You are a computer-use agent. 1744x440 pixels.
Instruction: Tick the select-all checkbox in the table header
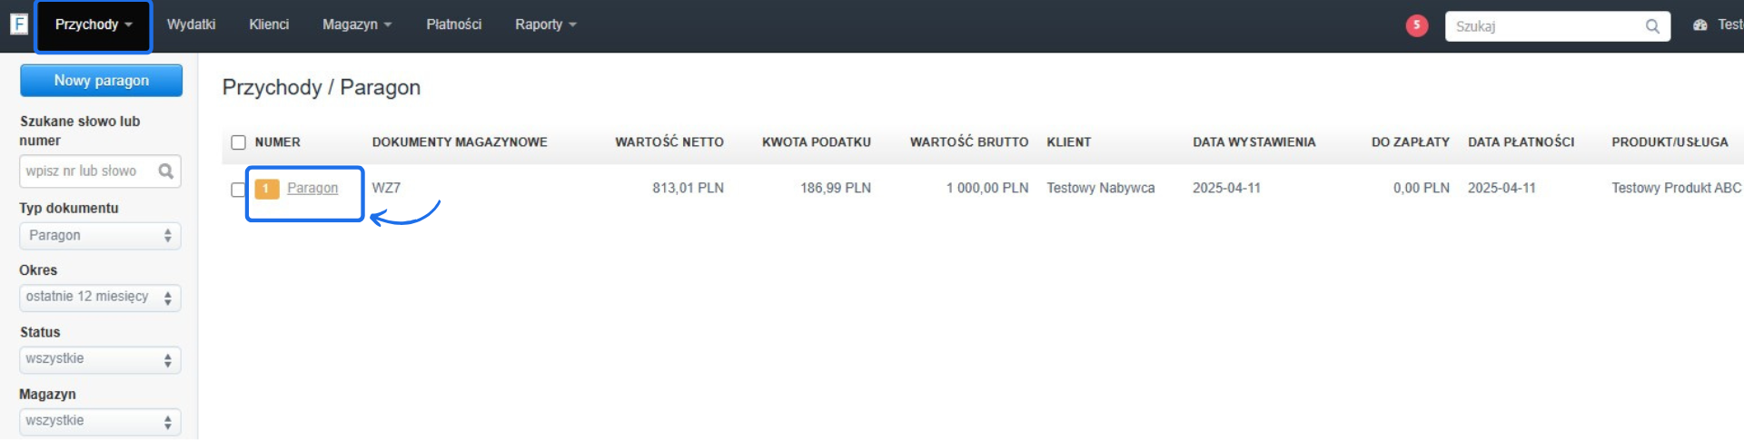[238, 142]
